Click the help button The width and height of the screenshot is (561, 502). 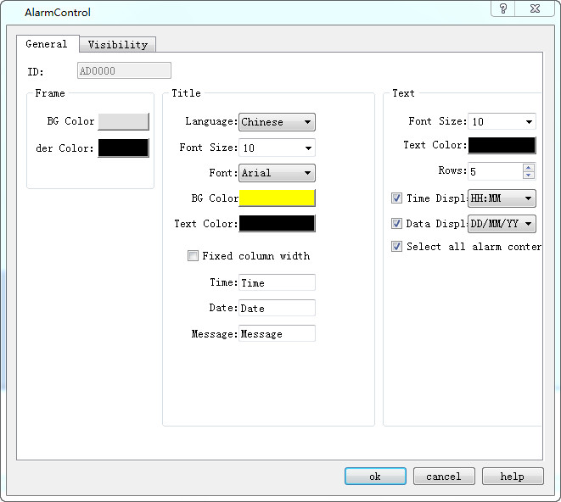(x=513, y=477)
